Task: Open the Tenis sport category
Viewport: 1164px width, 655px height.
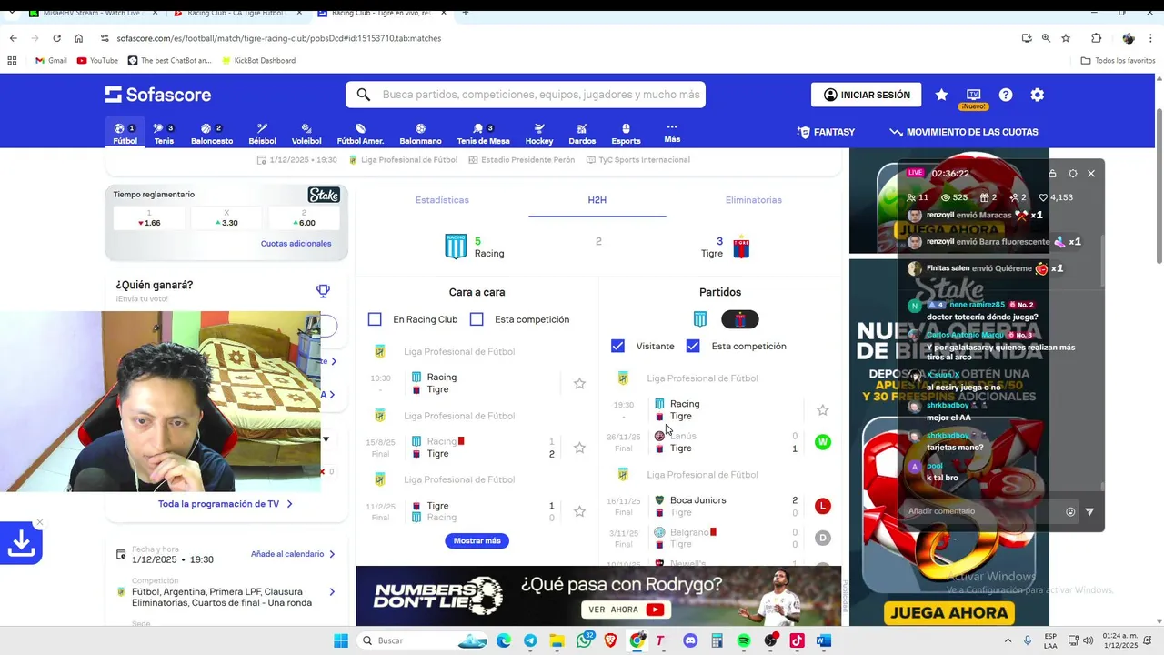Action: [164, 134]
